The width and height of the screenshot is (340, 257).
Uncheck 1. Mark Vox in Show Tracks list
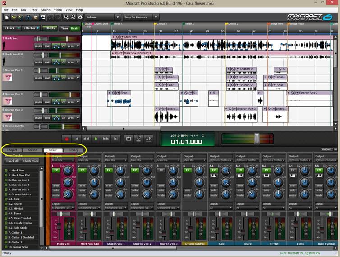coord(6,171)
